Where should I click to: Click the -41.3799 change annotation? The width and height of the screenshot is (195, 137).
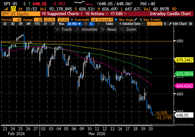(x=163, y=118)
